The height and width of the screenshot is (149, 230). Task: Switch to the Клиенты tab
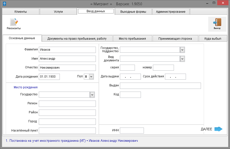(21, 12)
